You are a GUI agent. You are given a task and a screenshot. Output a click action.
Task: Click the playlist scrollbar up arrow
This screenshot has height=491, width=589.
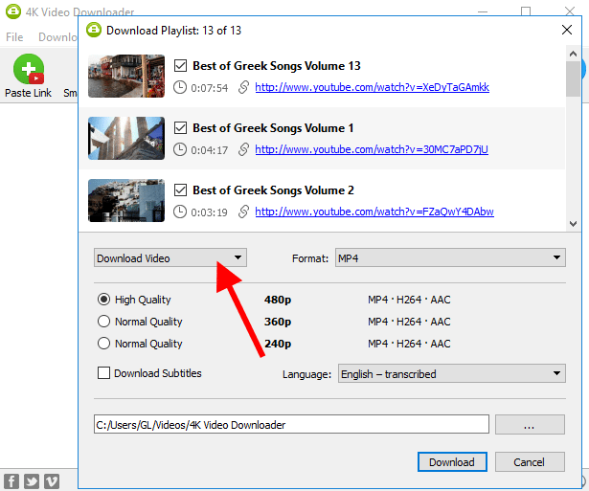573,54
